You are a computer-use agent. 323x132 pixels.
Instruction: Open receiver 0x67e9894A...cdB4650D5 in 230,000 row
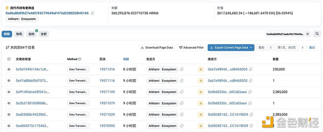coord(228,69)
